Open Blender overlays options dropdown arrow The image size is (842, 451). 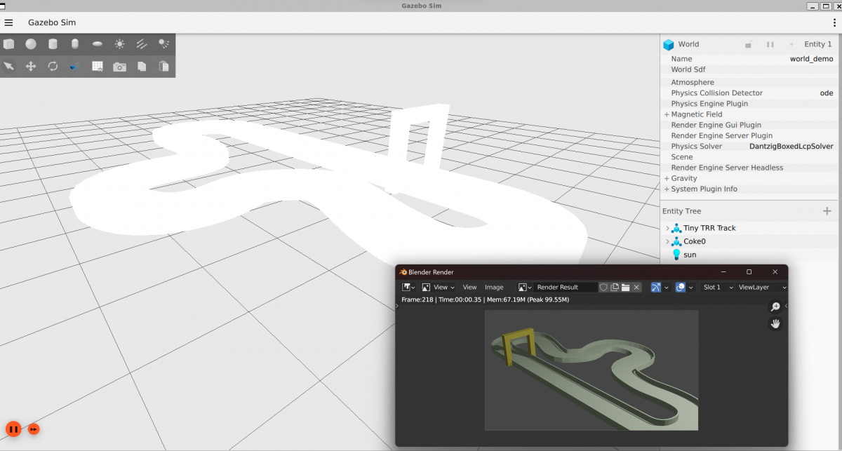pos(690,287)
